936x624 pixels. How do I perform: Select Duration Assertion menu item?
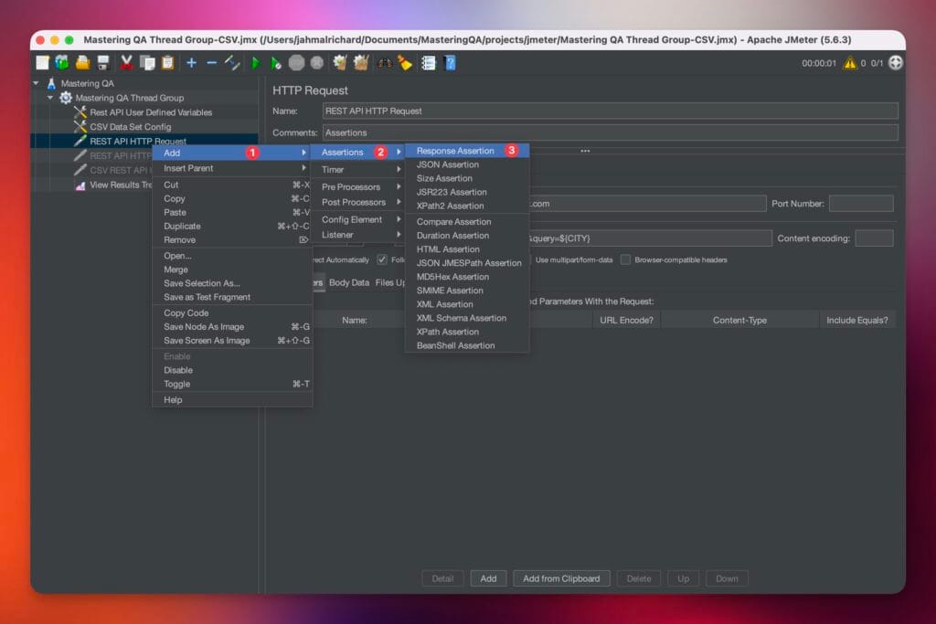(467, 236)
